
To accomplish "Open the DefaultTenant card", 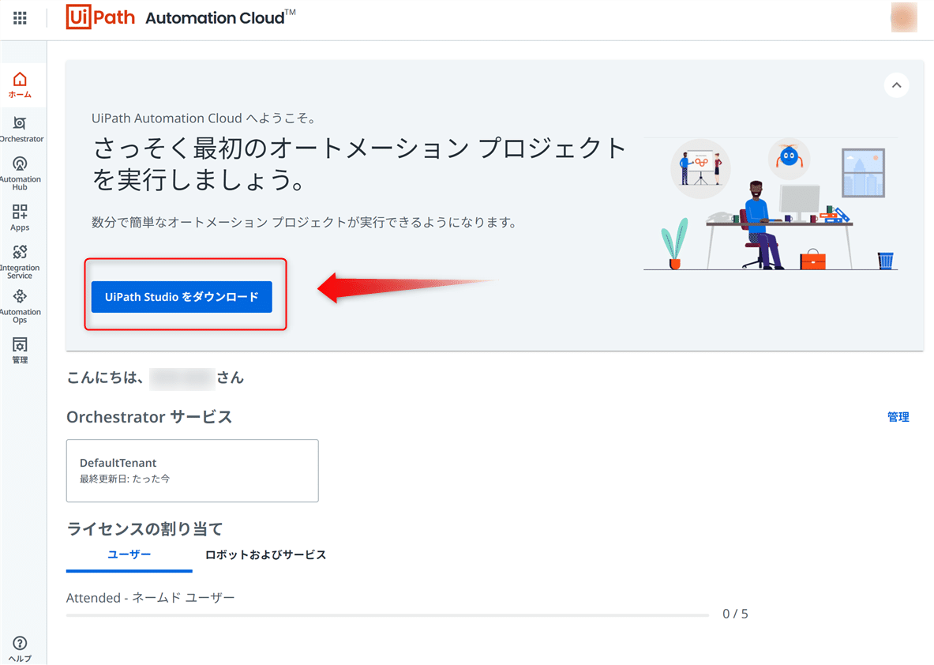I will [x=193, y=471].
